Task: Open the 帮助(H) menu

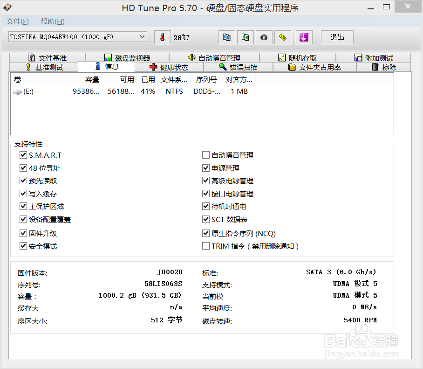Action: coord(52,21)
